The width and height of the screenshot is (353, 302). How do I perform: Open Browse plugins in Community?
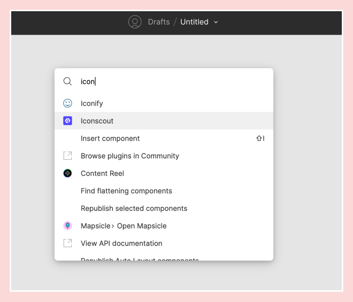[130, 156]
